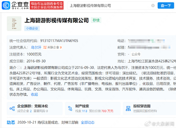The width and height of the screenshot is (176, 128).
Task: Open 挖掘深层股权结构 description text
Action: [x=145, y=111]
